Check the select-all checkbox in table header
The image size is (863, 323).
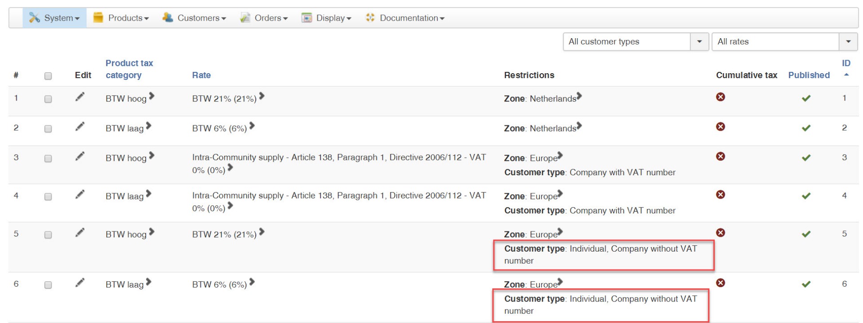[48, 76]
